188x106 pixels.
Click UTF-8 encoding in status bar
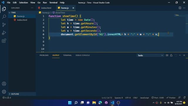click(128, 97)
